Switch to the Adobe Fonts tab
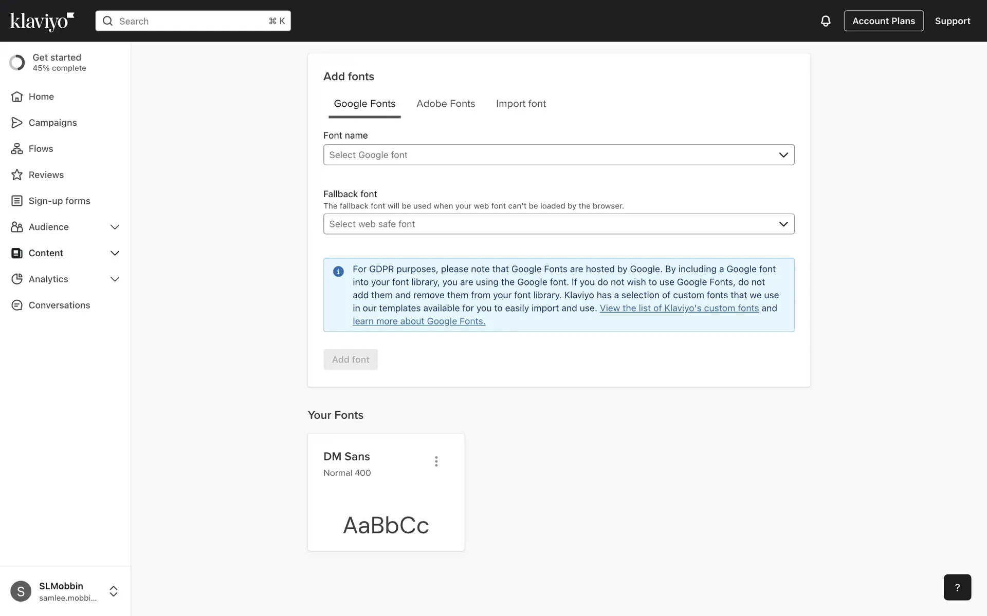The image size is (987, 616). pyautogui.click(x=445, y=104)
